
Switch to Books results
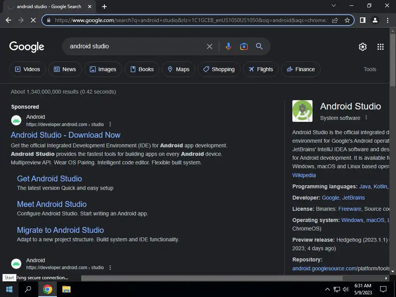coord(142,69)
